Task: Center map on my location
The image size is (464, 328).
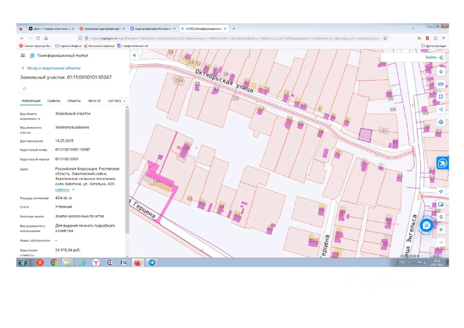Action: click(441, 192)
